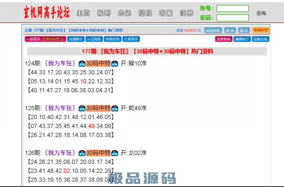Open the 主页 menu item
284x187 pixels.
83,13
